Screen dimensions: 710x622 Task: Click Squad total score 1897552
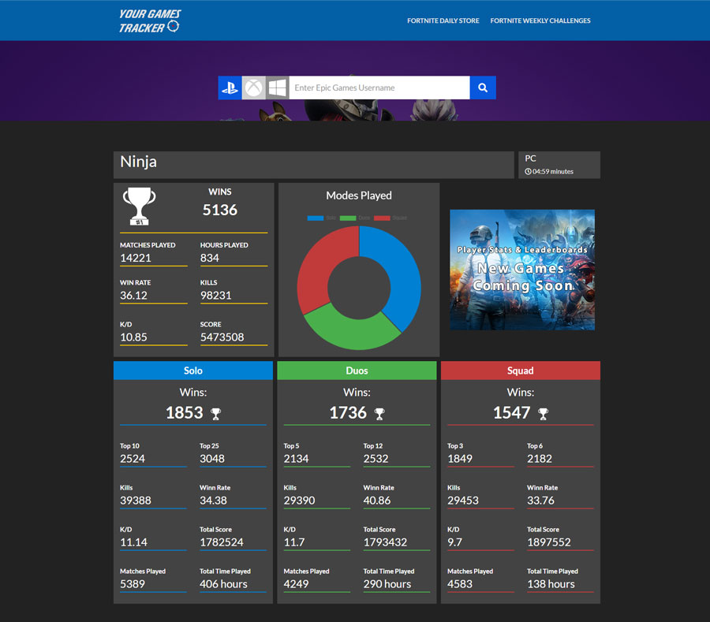pos(549,542)
